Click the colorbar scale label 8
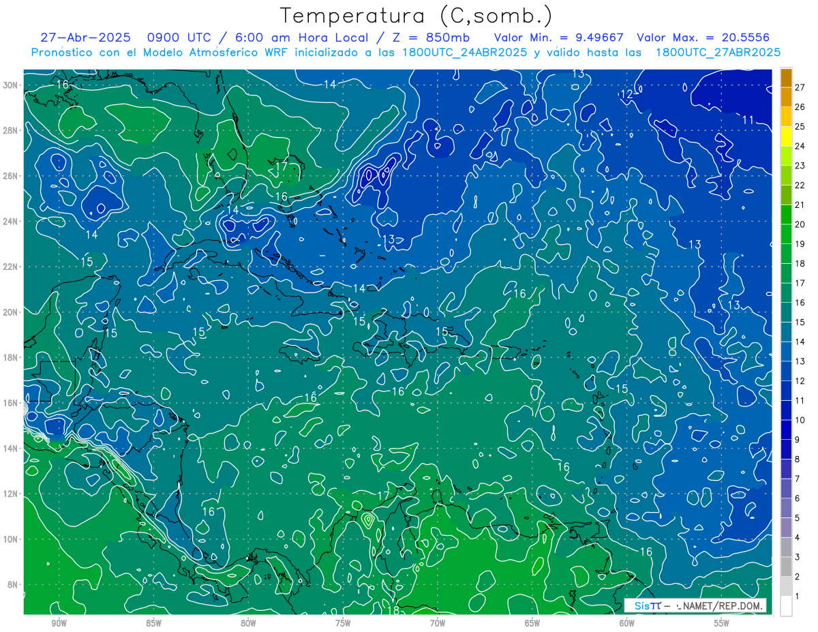The image size is (818, 632). coord(798,460)
